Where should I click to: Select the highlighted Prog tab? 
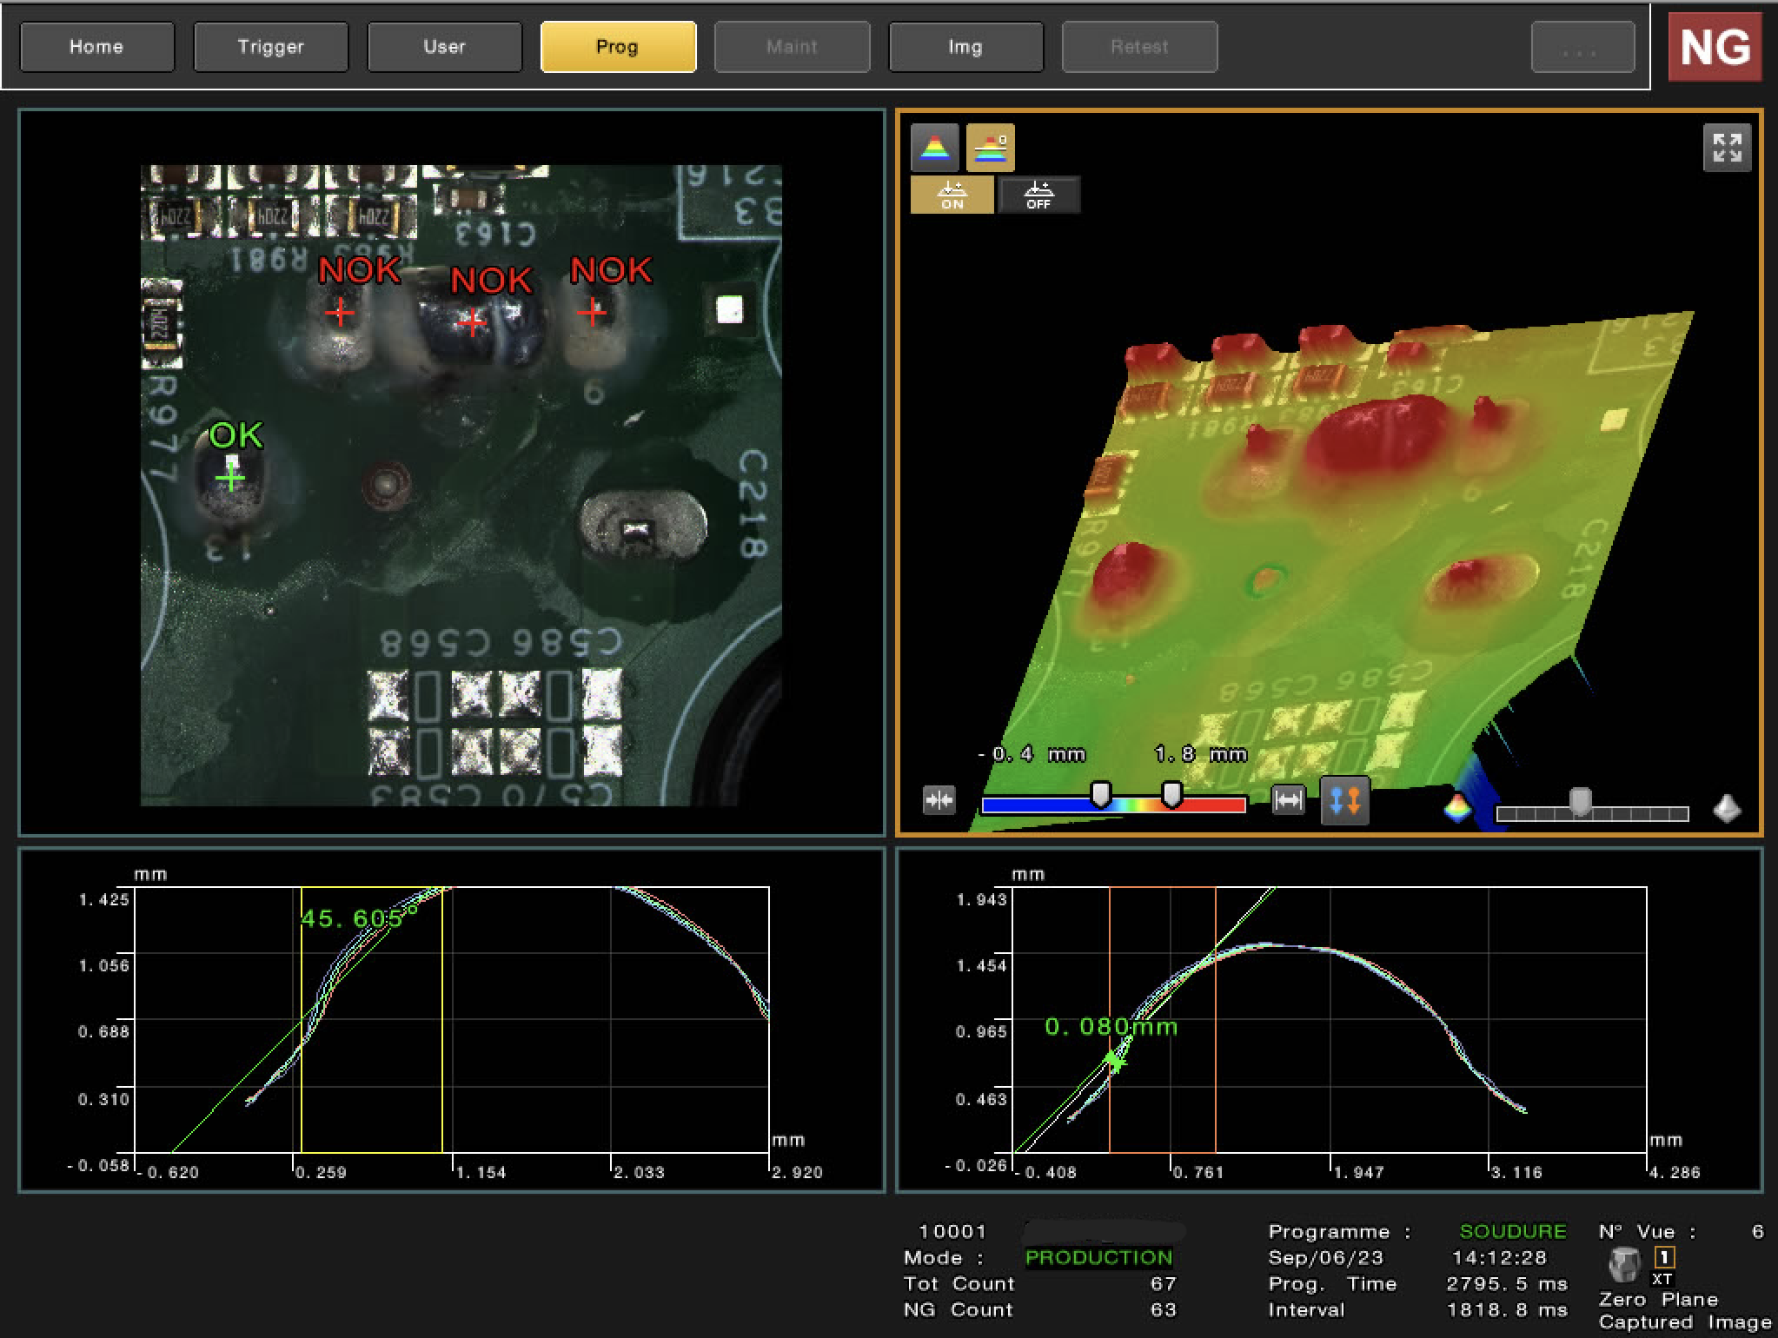[x=618, y=47]
